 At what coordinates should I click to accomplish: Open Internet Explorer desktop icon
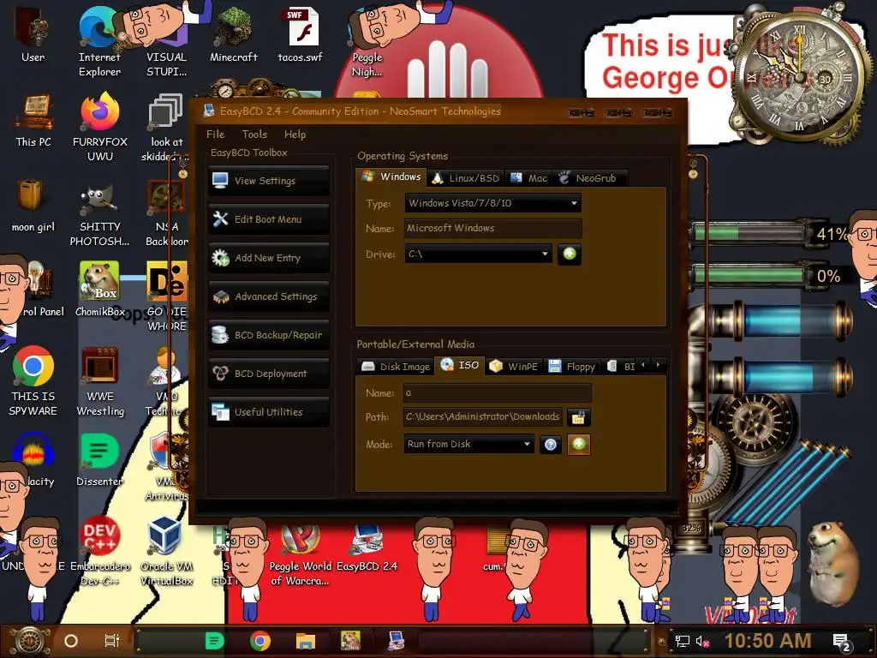point(99,42)
